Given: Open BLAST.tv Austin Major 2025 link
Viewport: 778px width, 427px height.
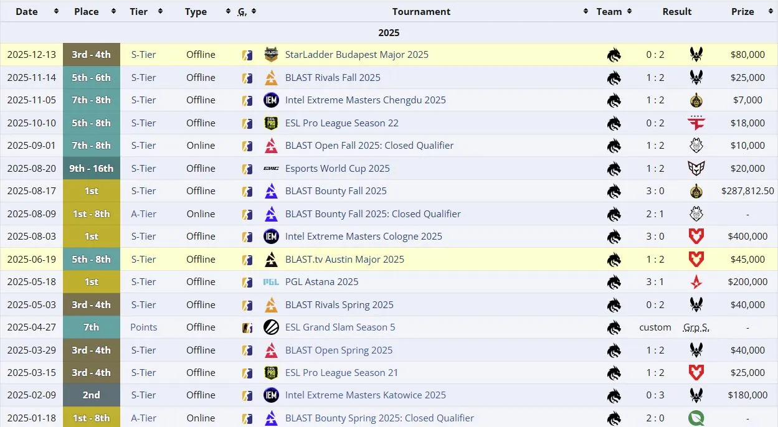Looking at the screenshot, I should click(x=344, y=260).
